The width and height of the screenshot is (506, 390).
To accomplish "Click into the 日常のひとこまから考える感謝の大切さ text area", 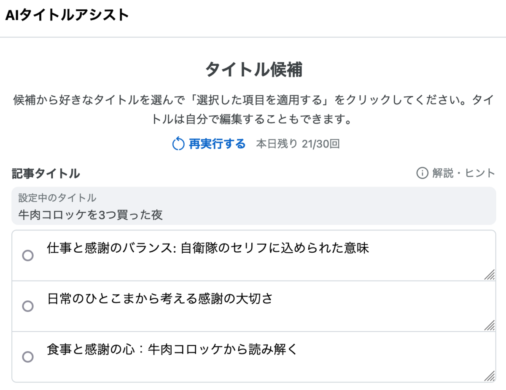I will pos(270,306).
